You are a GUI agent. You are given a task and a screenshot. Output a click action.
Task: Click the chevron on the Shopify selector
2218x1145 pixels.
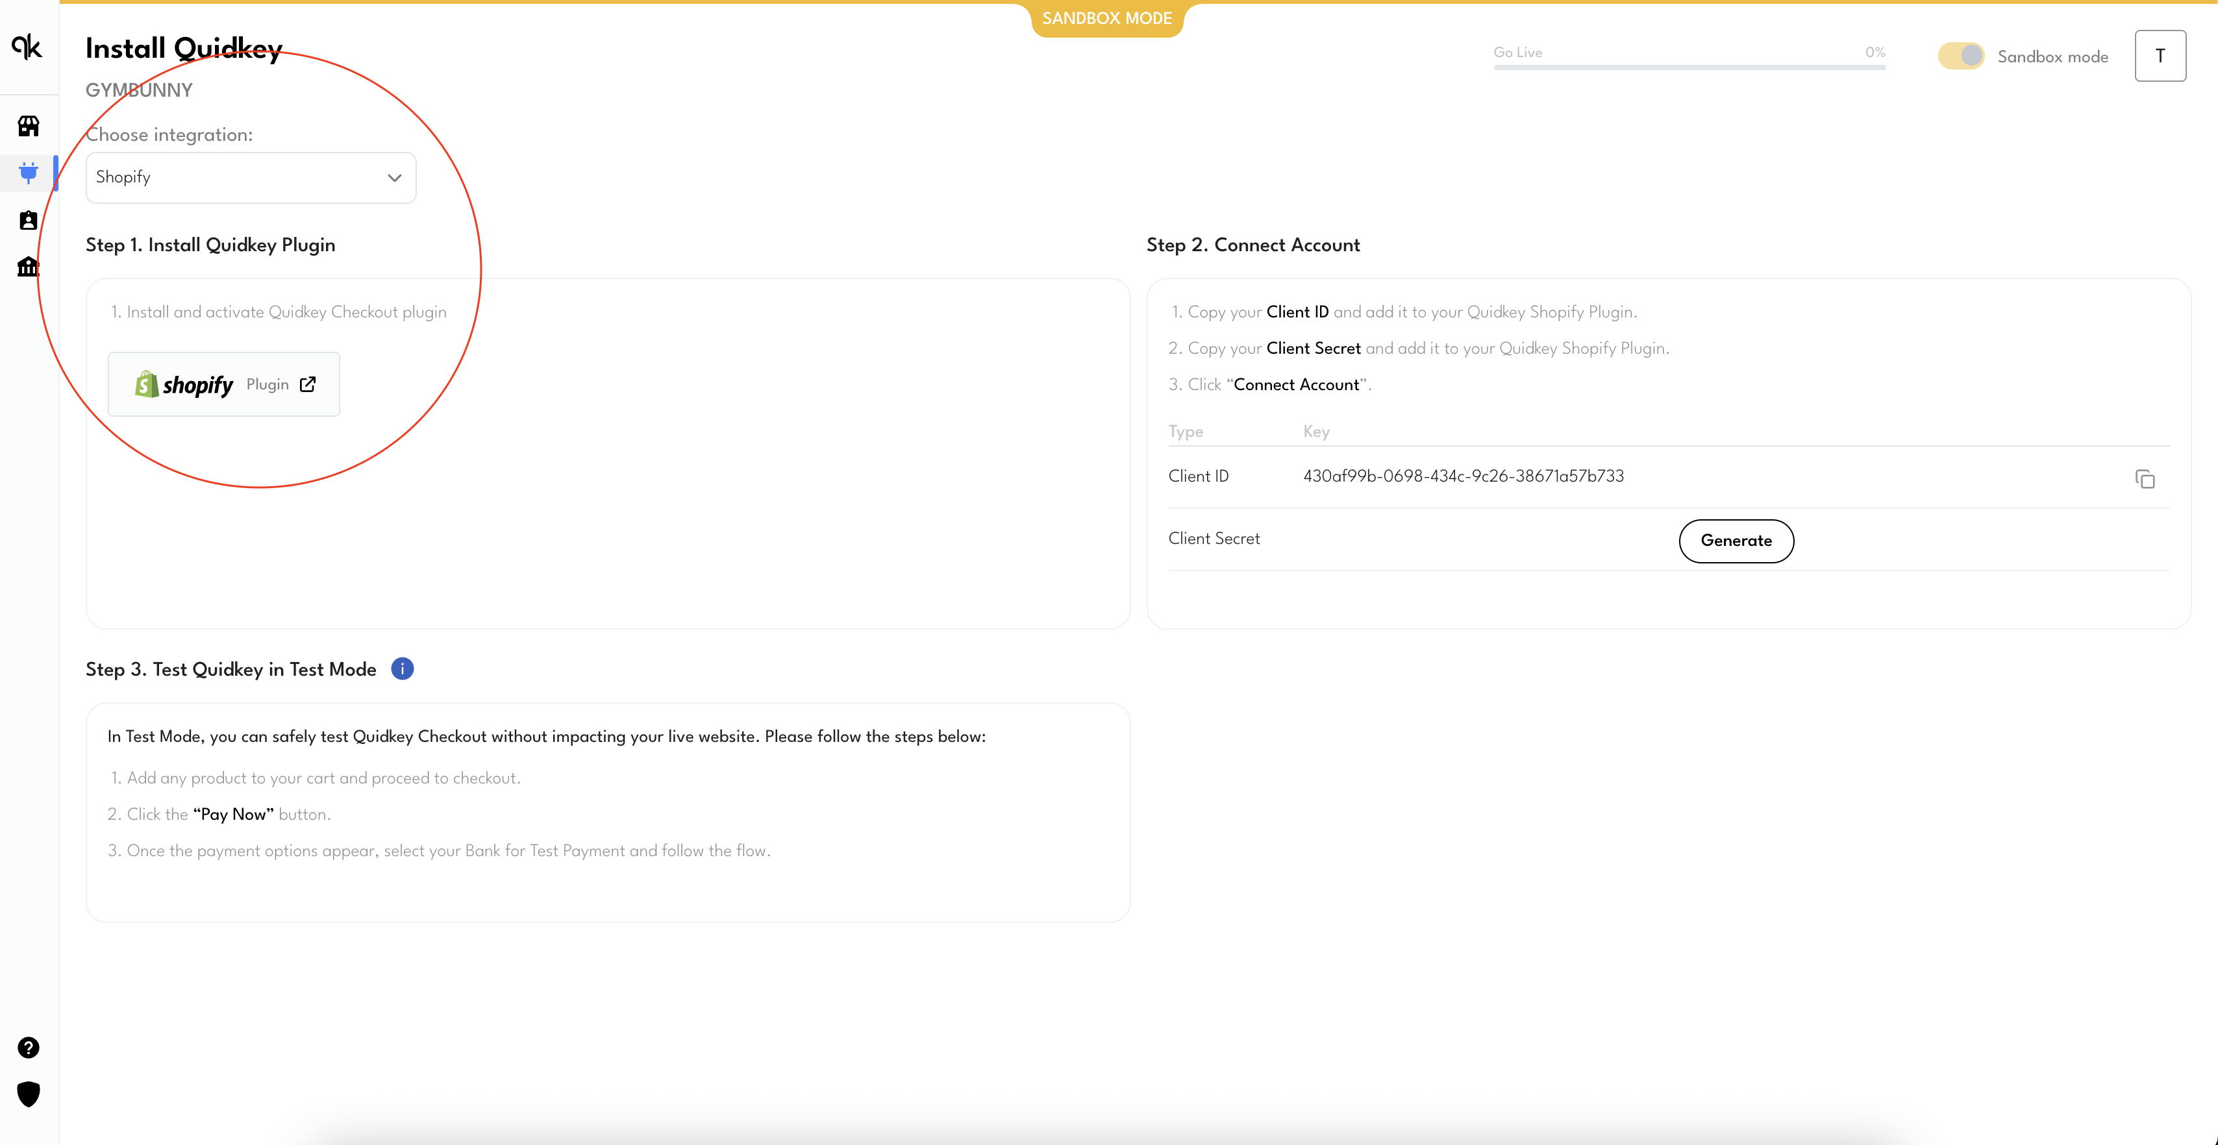click(x=394, y=177)
